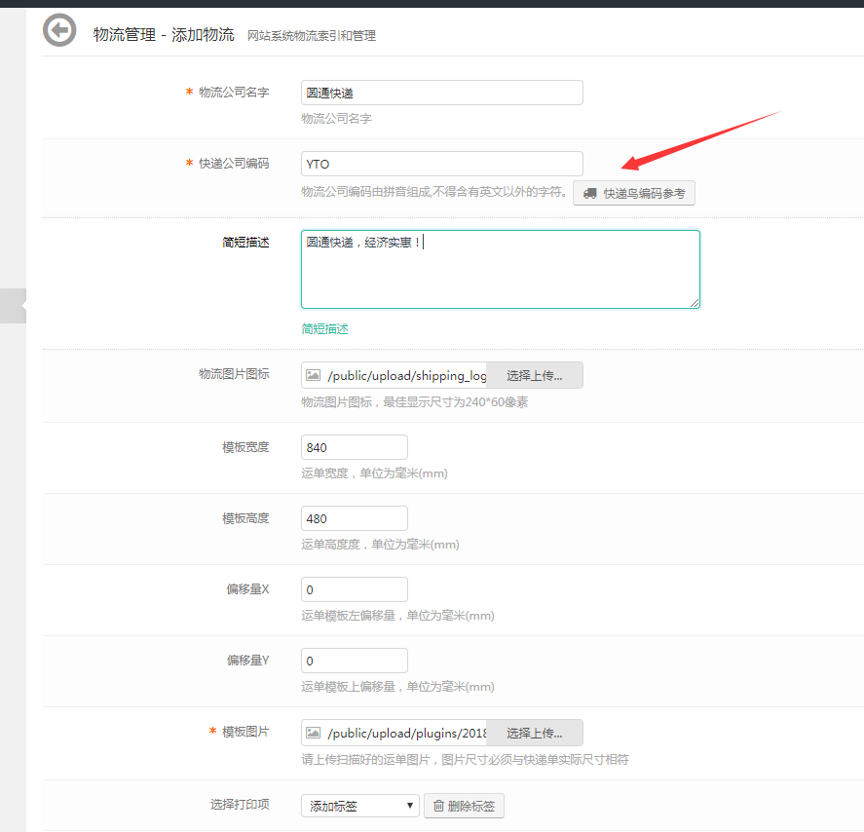Click the image icon in 模板图片 field
The height and width of the screenshot is (832, 864).
pyautogui.click(x=313, y=733)
